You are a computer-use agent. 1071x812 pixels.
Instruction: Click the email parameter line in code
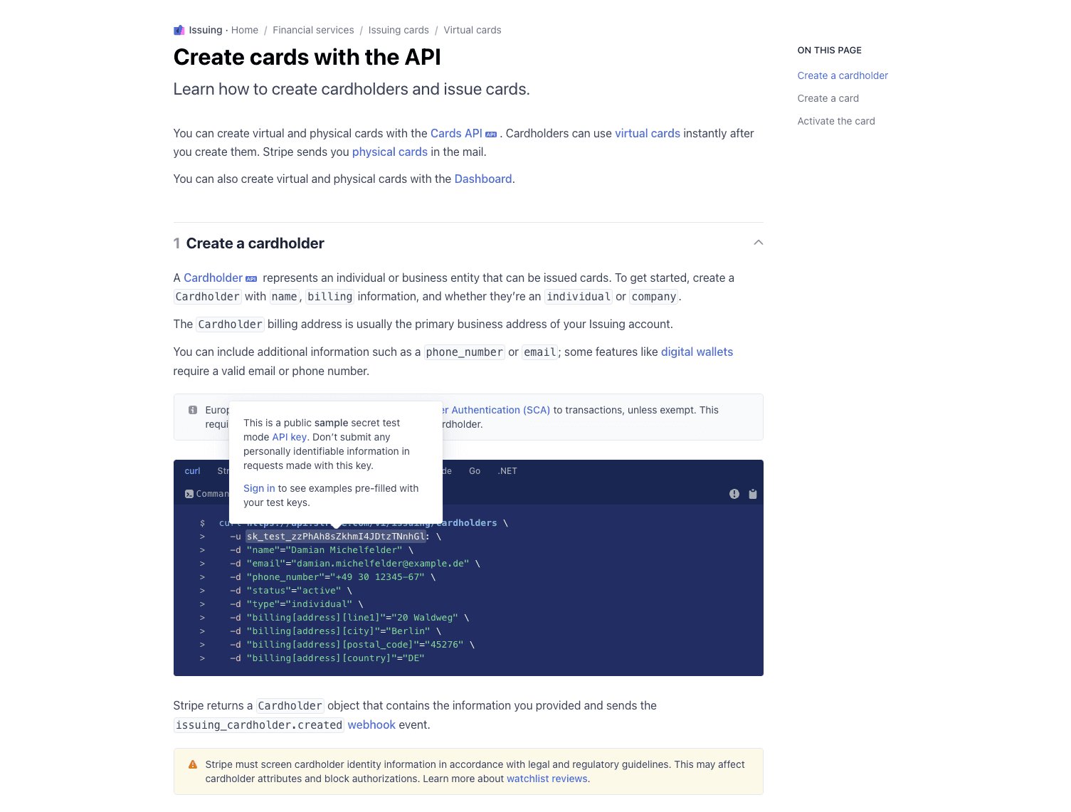pyautogui.click(x=358, y=564)
